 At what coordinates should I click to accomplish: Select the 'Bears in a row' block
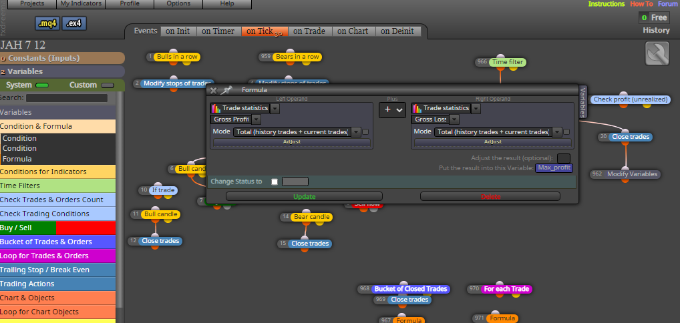point(297,57)
